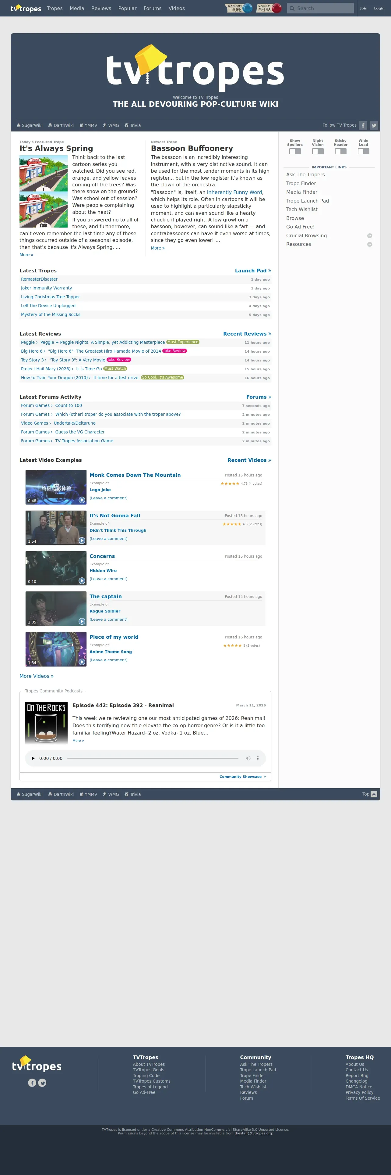The width and height of the screenshot is (391, 1175).
Task: Open podcast player more options menu
Action: 258,759
